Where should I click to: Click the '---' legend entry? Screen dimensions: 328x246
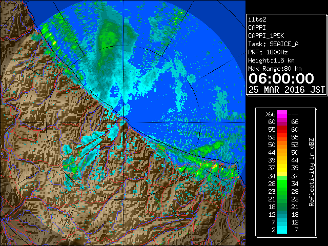tap(293, 114)
